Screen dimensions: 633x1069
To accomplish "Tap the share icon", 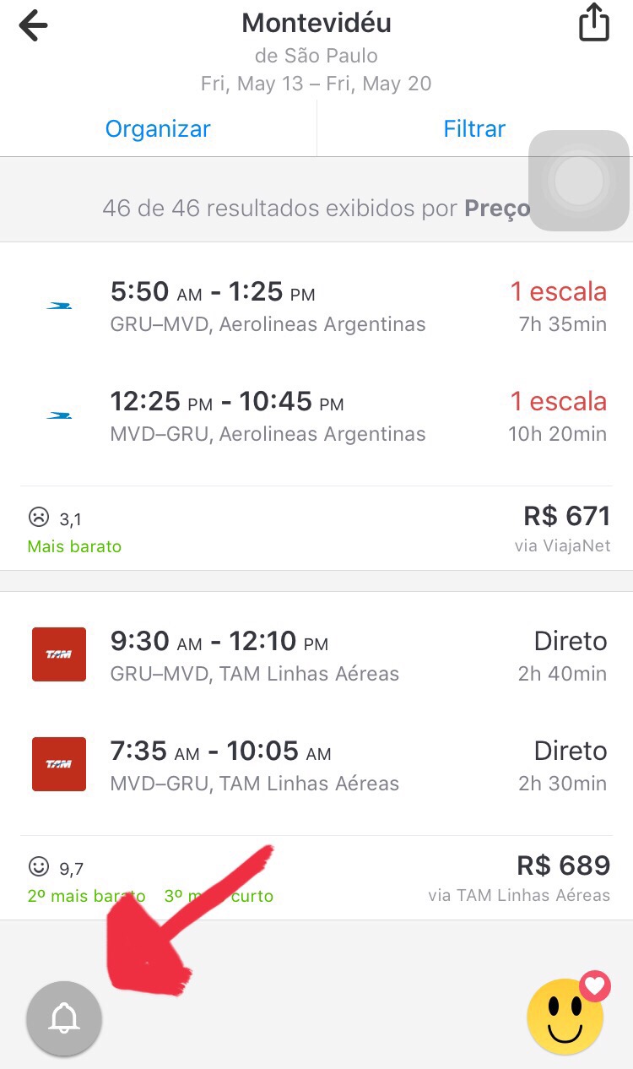I will (593, 23).
